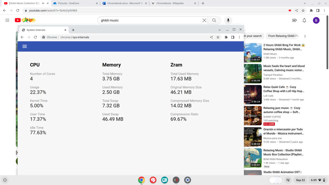The height and width of the screenshot is (185, 329).
Task: Click the YouTube Create video icon
Action: [294, 20]
